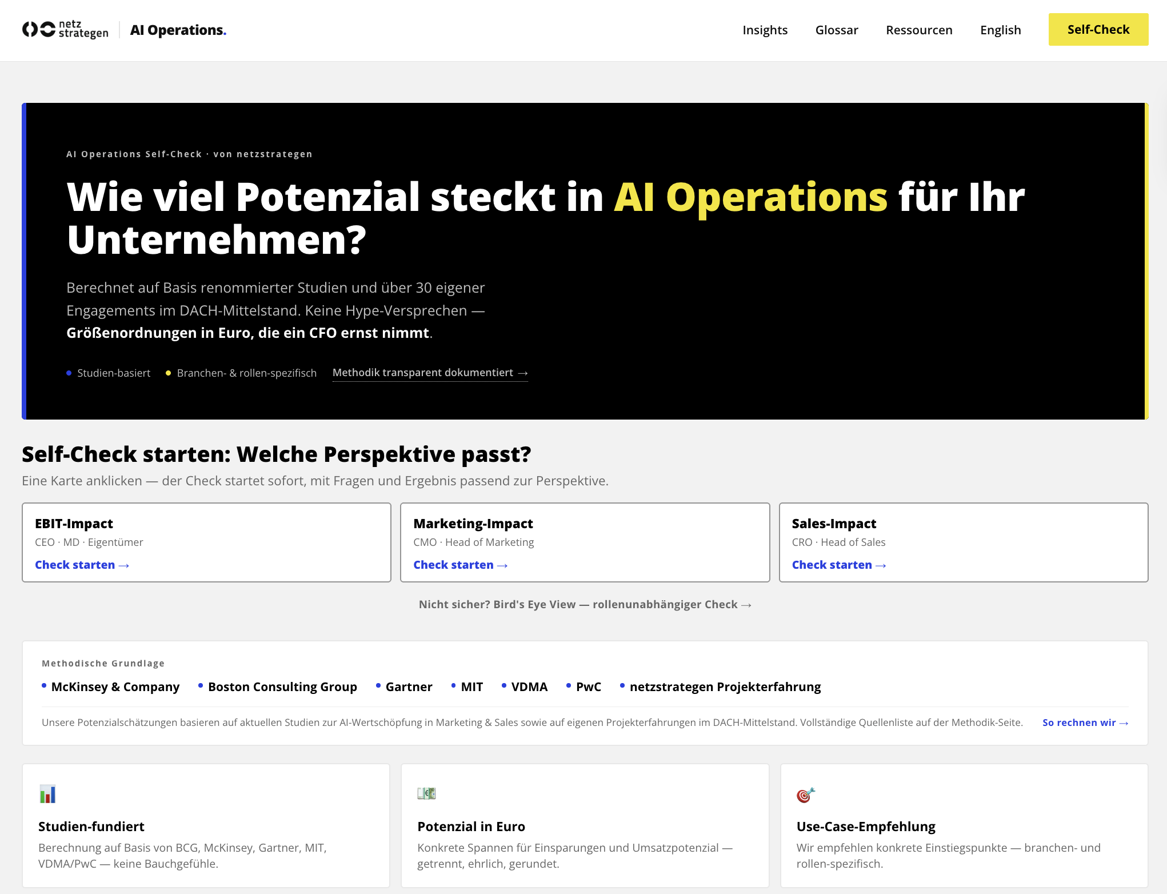Screen dimensions: 1167x894
Task: Click the Potenzial in Euro heading
Action: (x=471, y=827)
